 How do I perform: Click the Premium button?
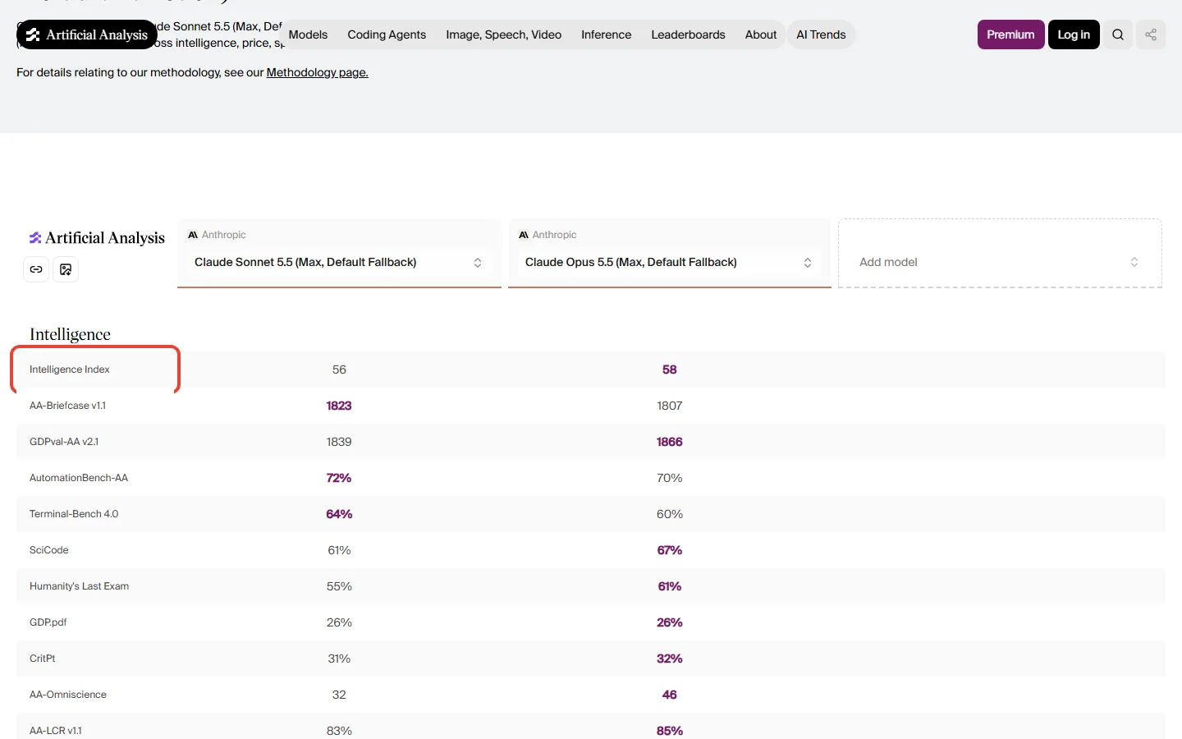1010,34
